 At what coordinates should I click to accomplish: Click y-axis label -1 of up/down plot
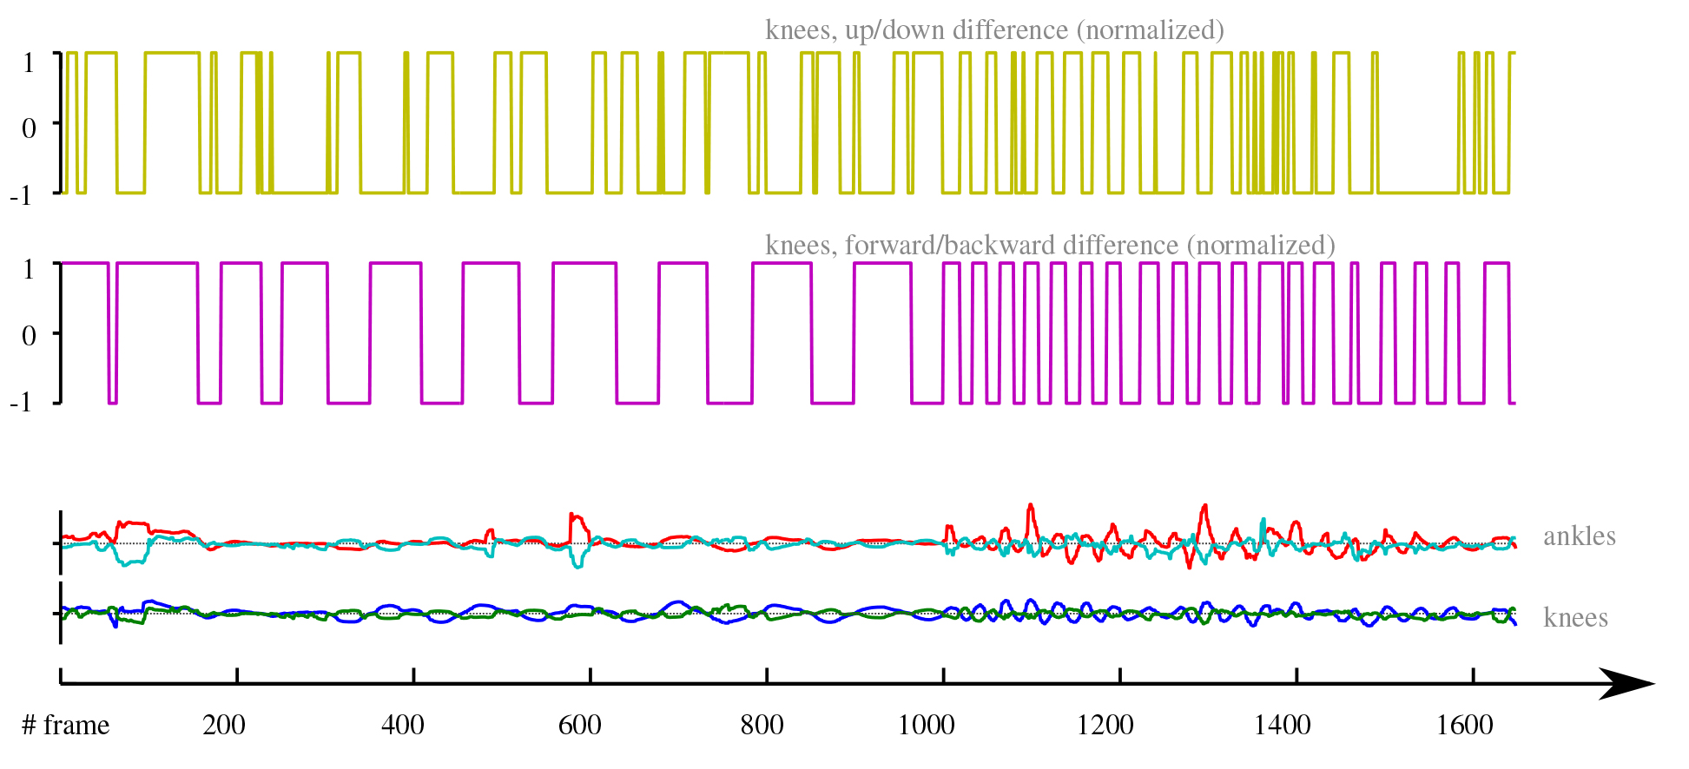21,195
